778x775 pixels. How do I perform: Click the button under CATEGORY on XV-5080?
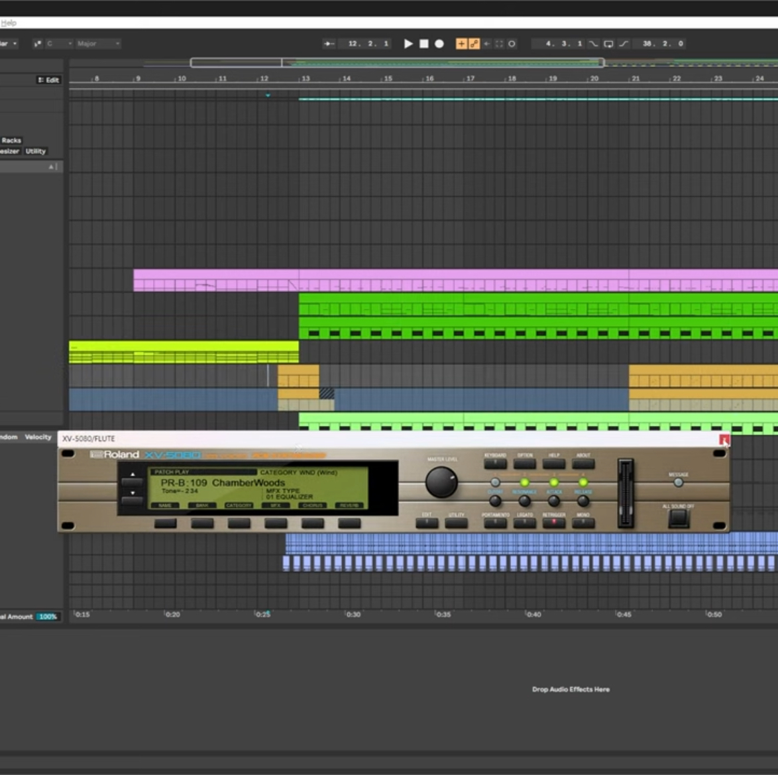point(239,523)
